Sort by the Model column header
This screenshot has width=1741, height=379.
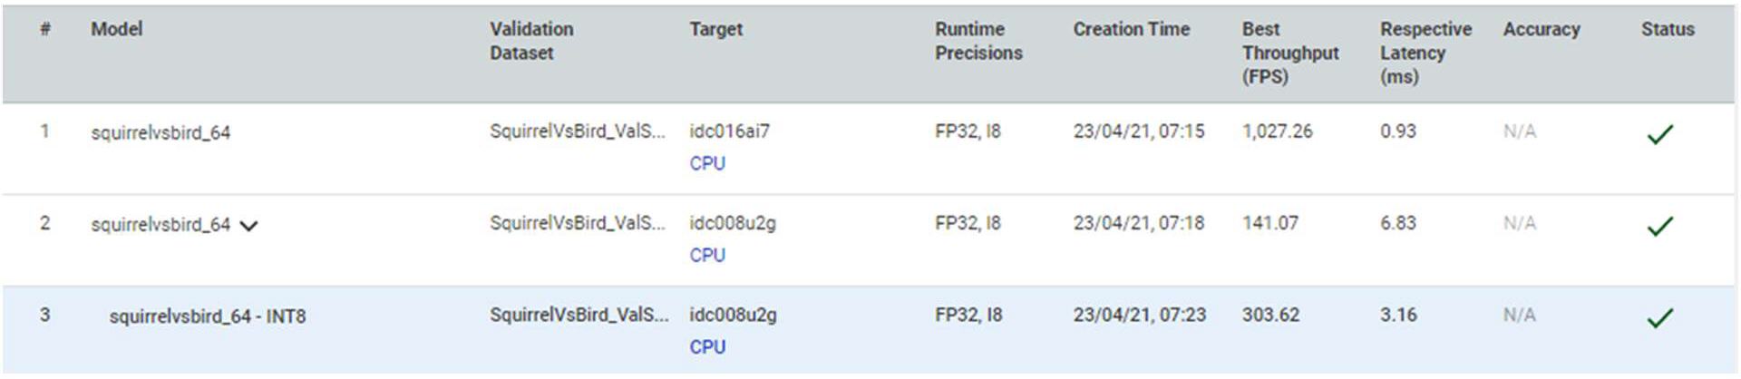[x=117, y=29]
